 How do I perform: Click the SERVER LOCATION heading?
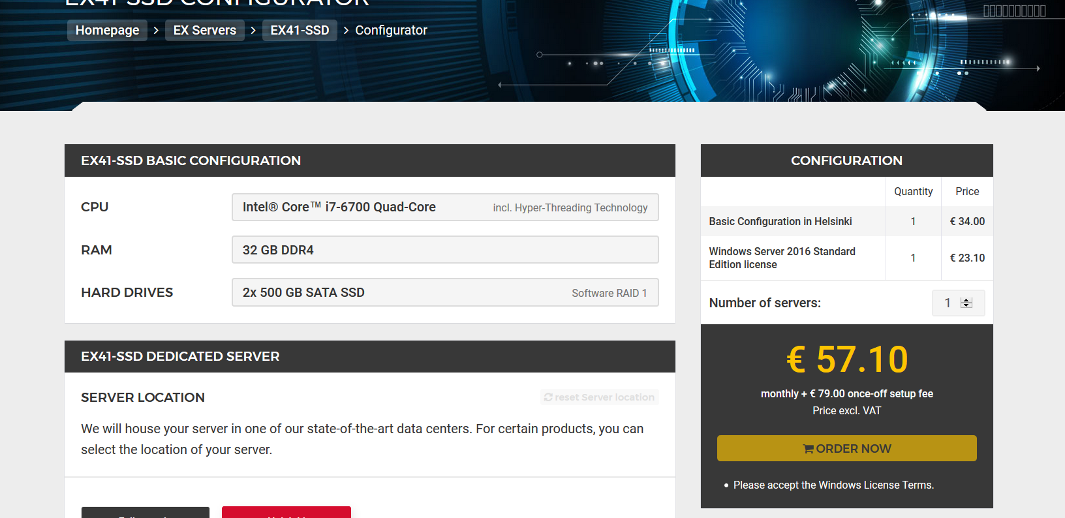(x=143, y=397)
